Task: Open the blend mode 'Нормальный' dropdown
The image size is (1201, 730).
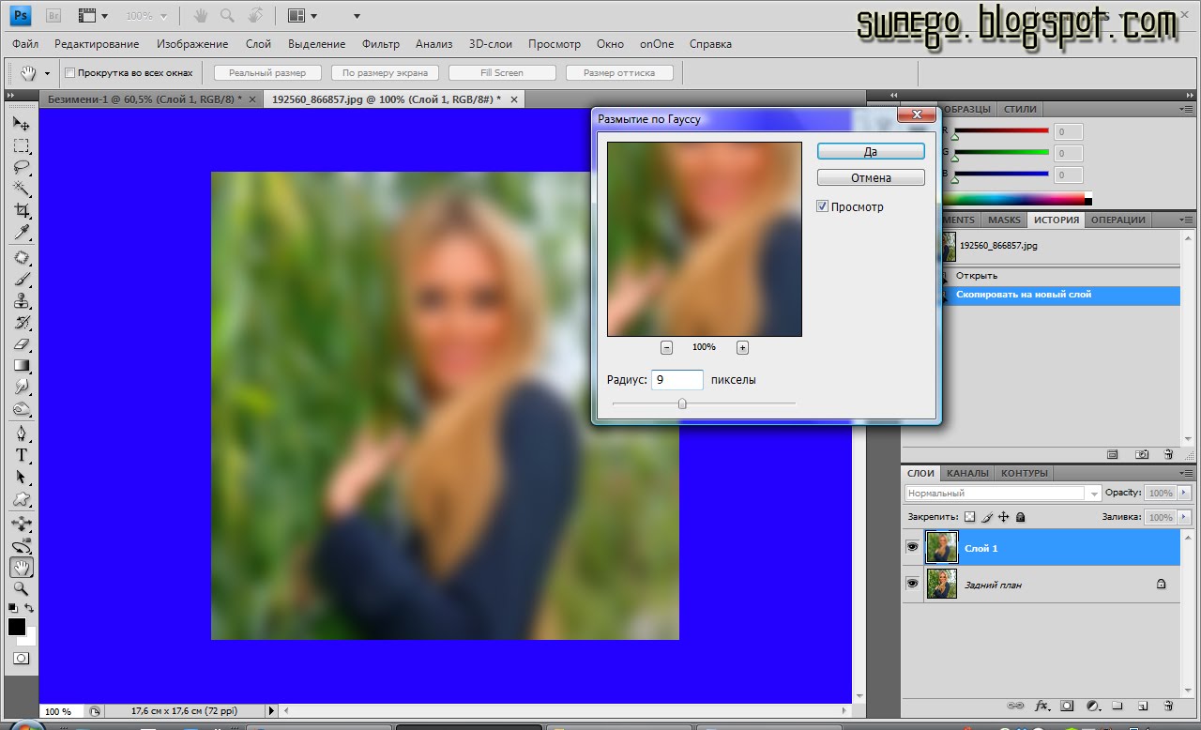Action: pyautogui.click(x=1003, y=493)
